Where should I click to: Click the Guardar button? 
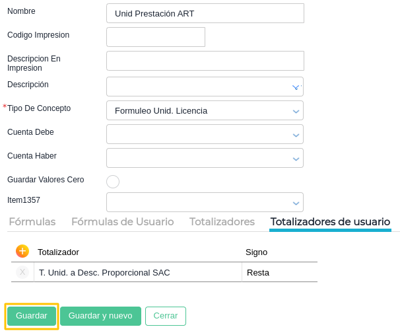pyautogui.click(x=32, y=316)
